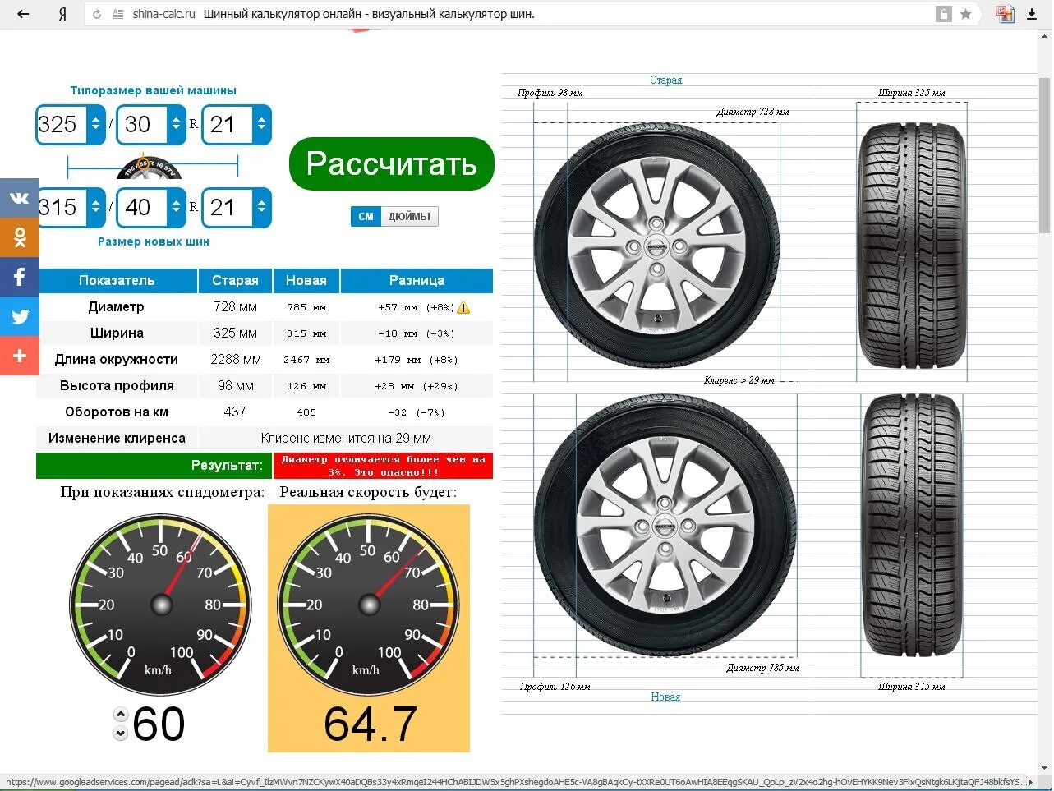This screenshot has width=1054, height=791.
Task: Click the Показатель column header
Action: coord(117,280)
